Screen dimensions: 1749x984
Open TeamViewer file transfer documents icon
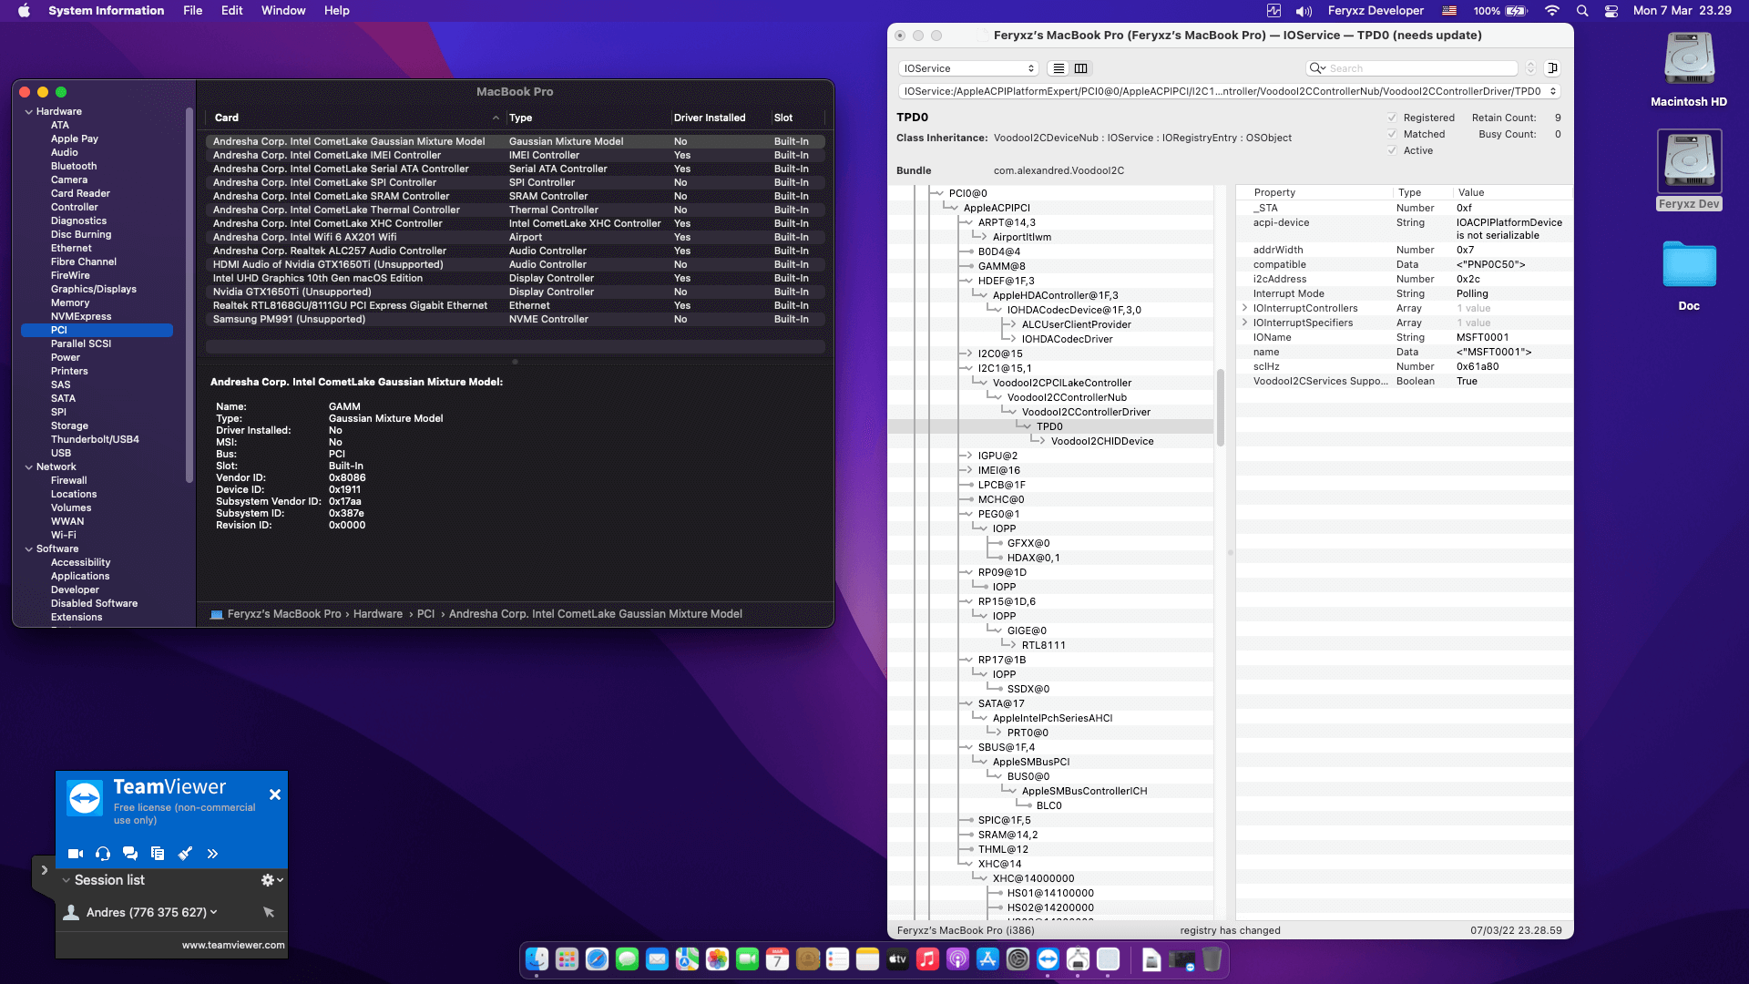(158, 854)
